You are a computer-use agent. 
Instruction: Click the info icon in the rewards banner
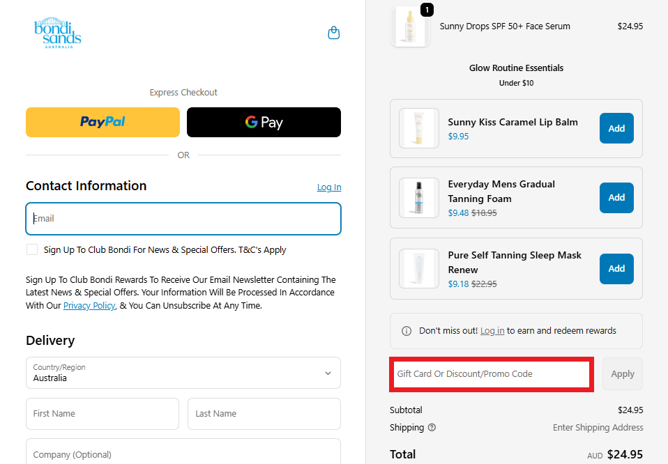(407, 331)
